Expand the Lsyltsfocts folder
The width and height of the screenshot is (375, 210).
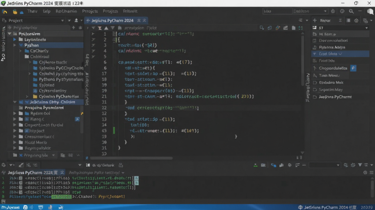pos(15,39)
